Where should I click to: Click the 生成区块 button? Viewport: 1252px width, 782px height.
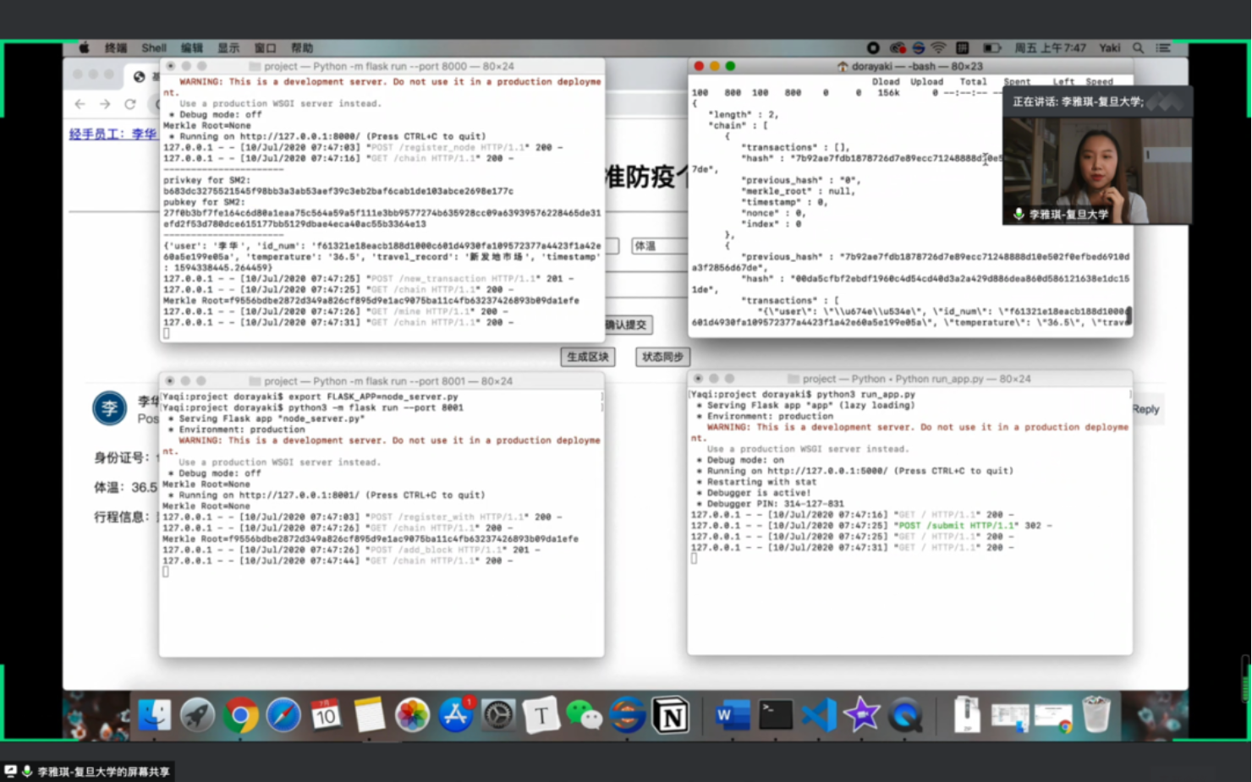tap(588, 357)
